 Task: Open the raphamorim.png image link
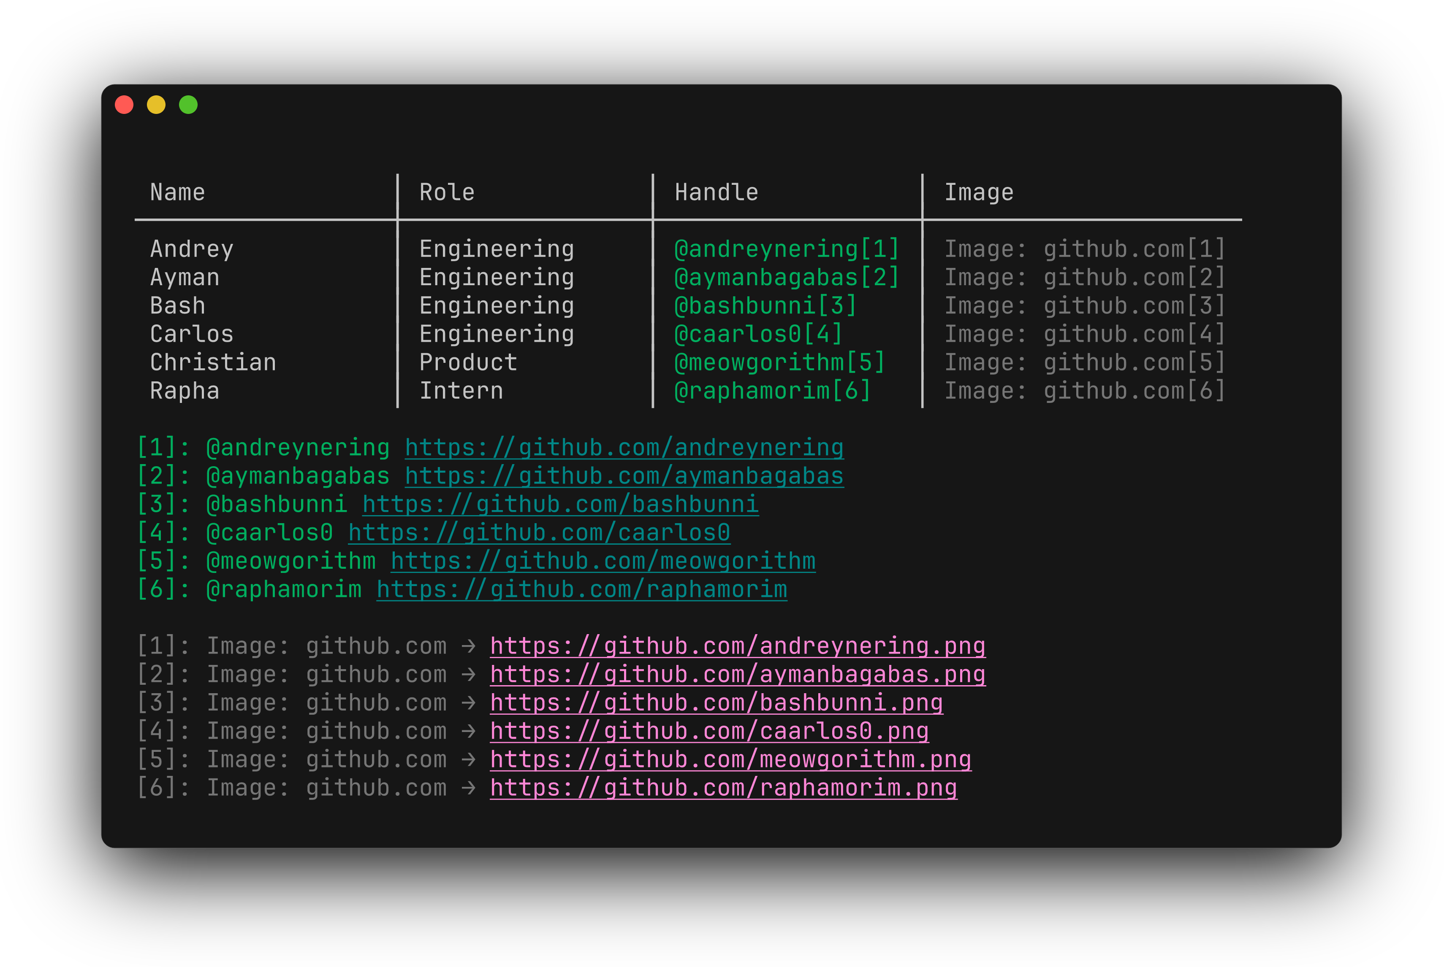pyautogui.click(x=724, y=788)
